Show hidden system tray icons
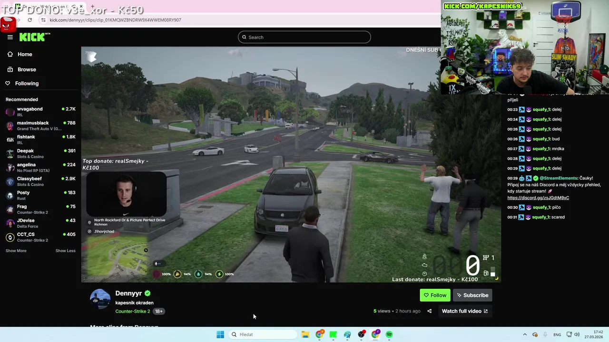 [525, 334]
